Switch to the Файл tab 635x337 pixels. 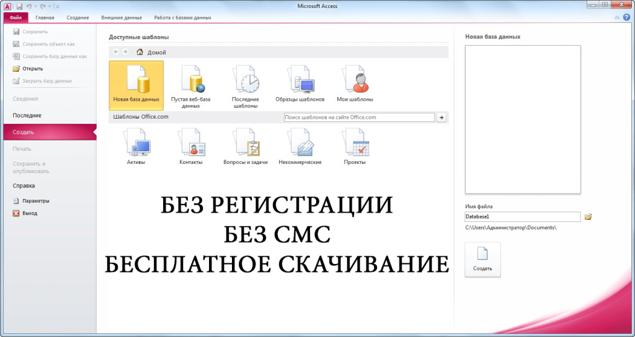tap(16, 18)
